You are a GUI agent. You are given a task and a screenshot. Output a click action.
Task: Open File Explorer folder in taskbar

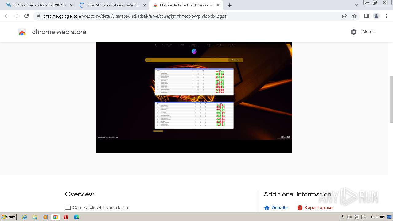(x=35, y=217)
